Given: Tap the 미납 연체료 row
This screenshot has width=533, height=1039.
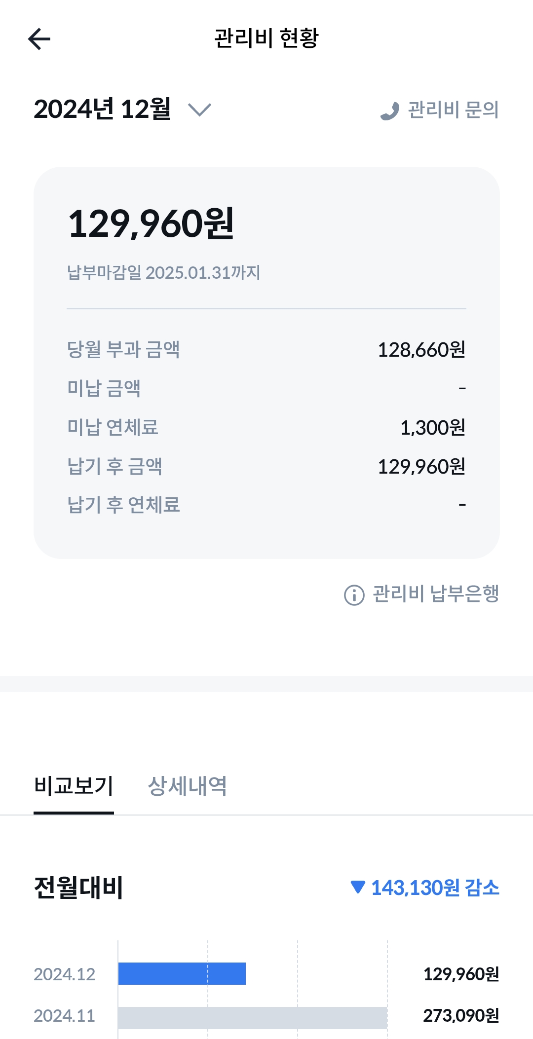Looking at the screenshot, I should (266, 427).
